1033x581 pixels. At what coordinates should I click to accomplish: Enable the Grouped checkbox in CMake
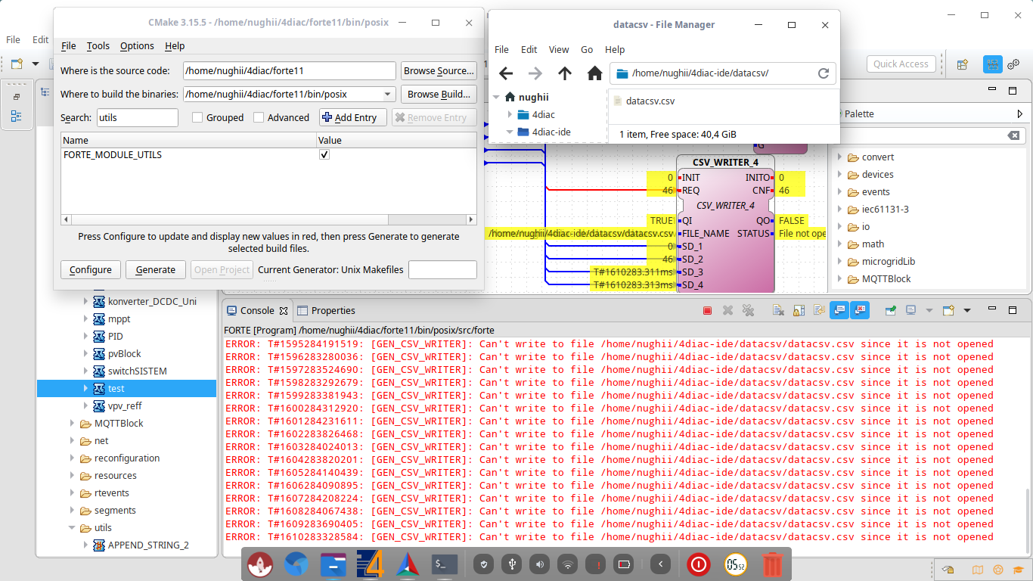pos(197,117)
